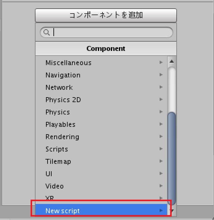Screen dimensions: 214x220
Task: Click the scrollbar up arrow
Action: click(172, 61)
